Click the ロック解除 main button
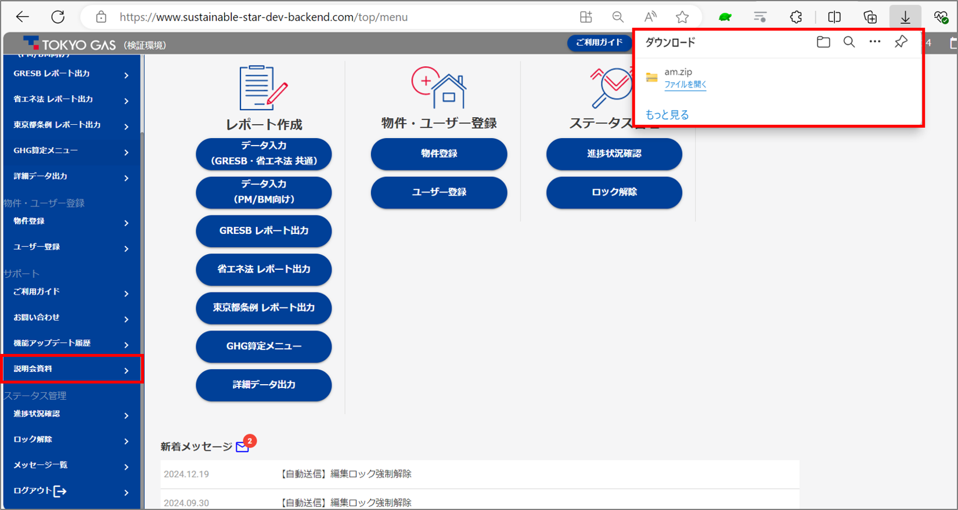Screen dimensions: 958x510 click(614, 192)
